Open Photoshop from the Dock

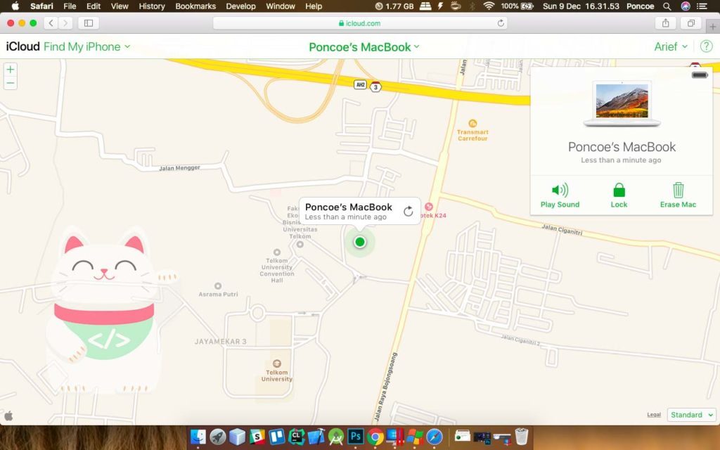pos(355,437)
